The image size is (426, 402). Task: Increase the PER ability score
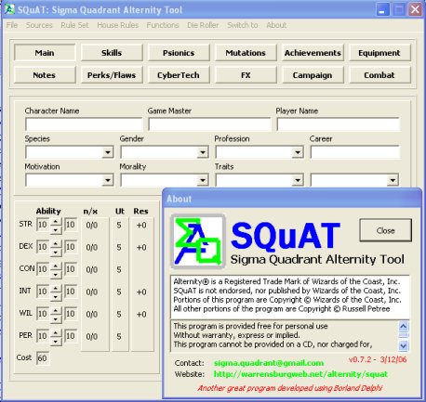pos(56,333)
